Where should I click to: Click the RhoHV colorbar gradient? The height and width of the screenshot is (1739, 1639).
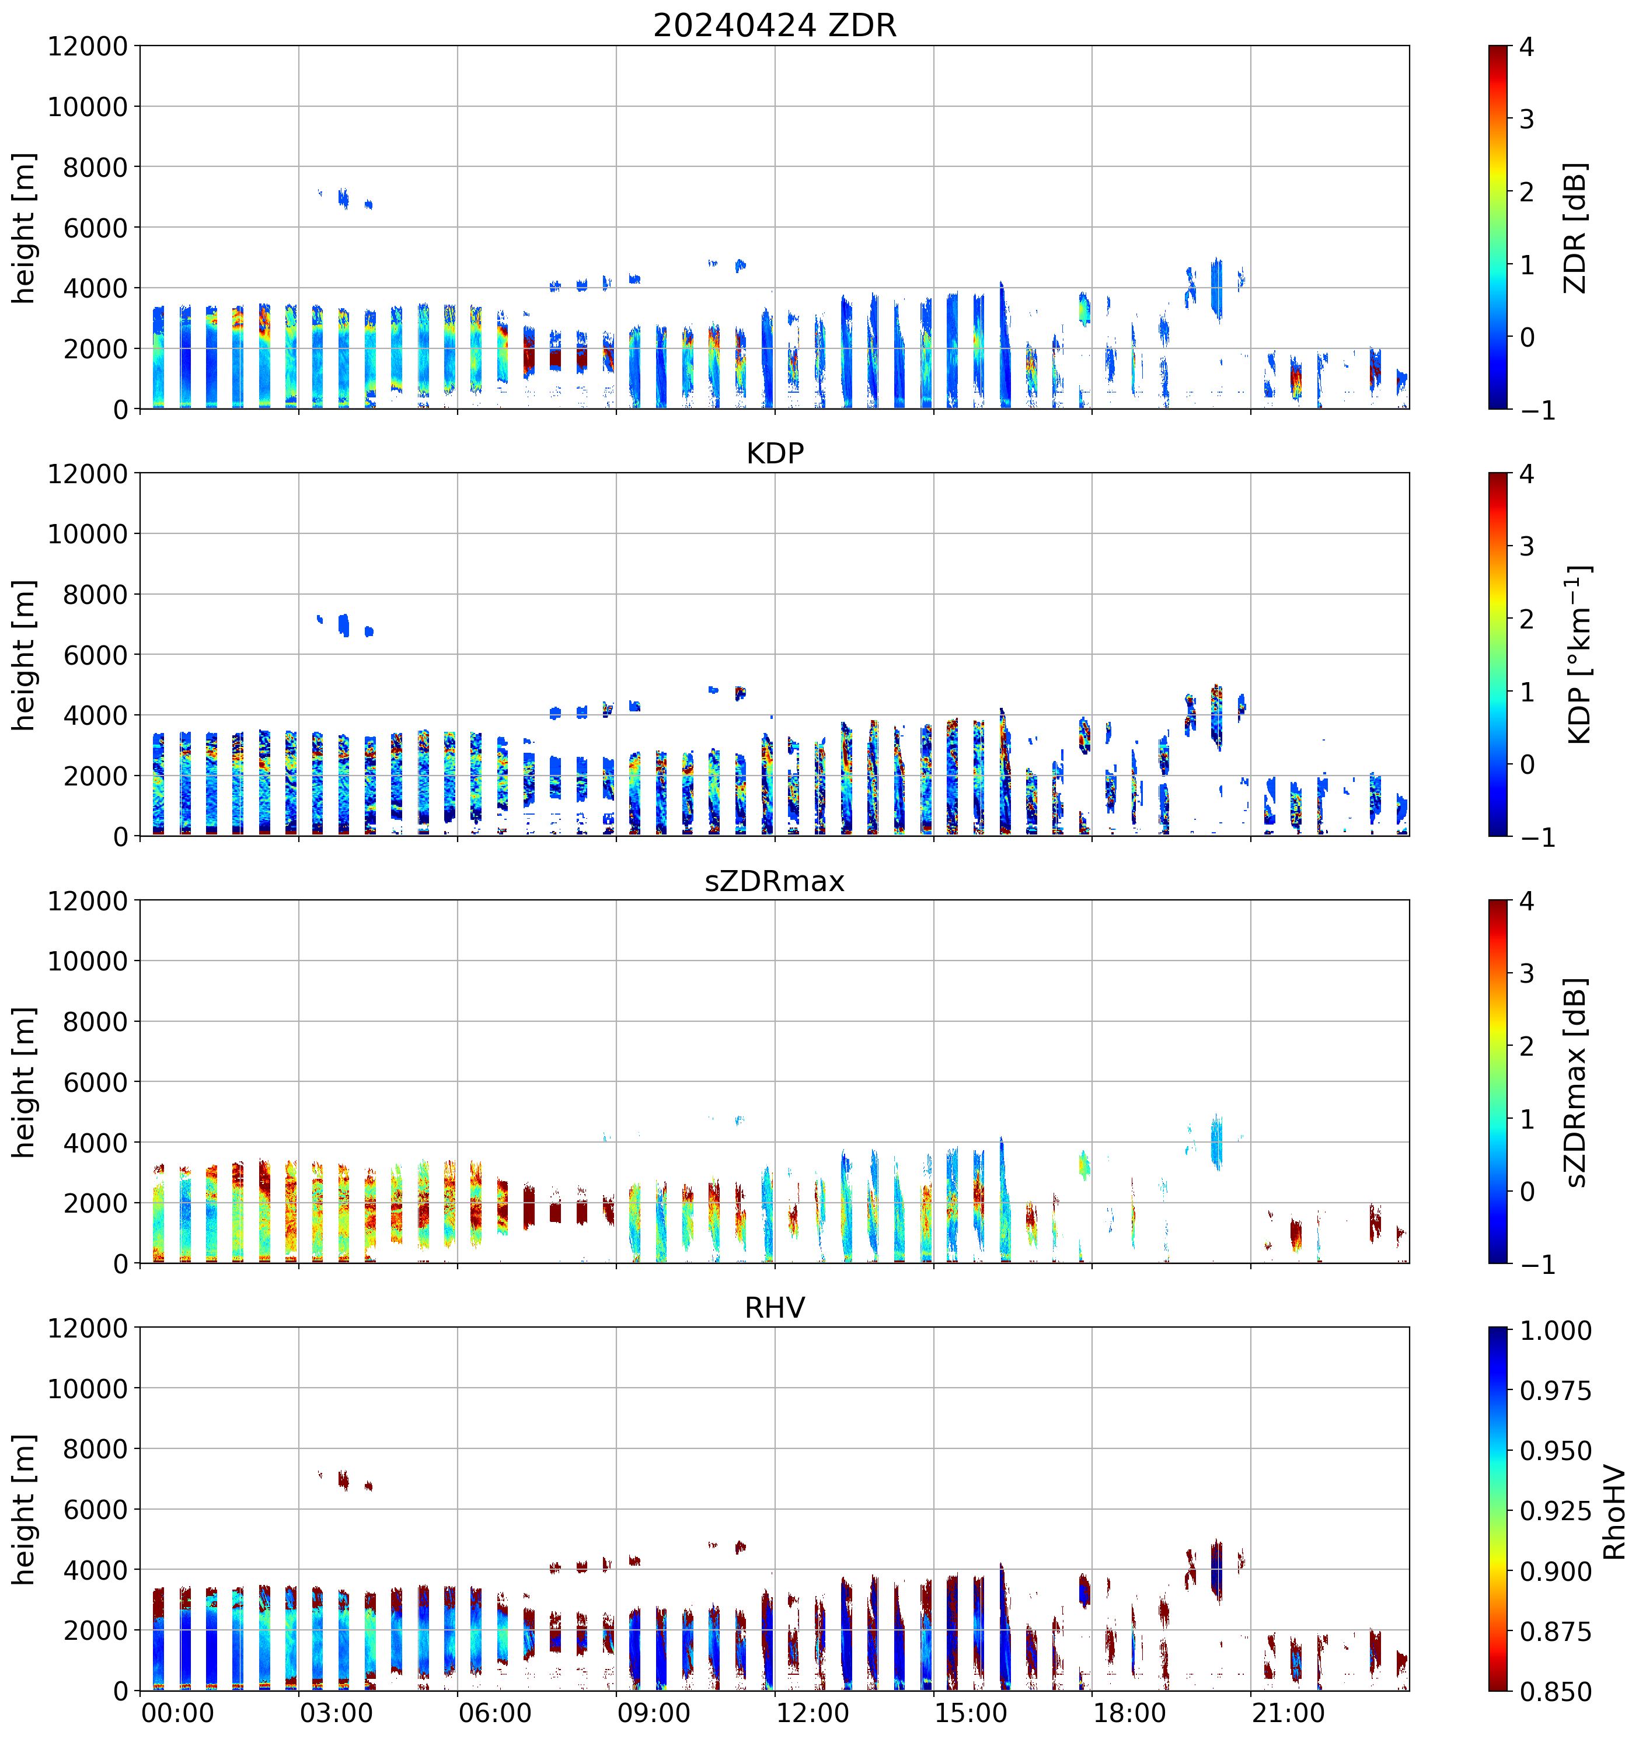point(1497,1508)
